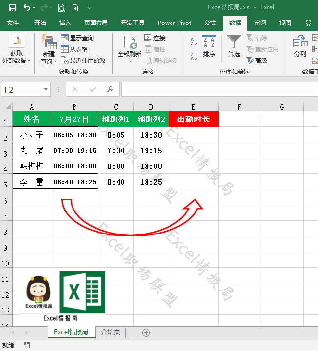318x351 pixels.
Task: Open the 公式 ribbon tab
Action: 210,23
